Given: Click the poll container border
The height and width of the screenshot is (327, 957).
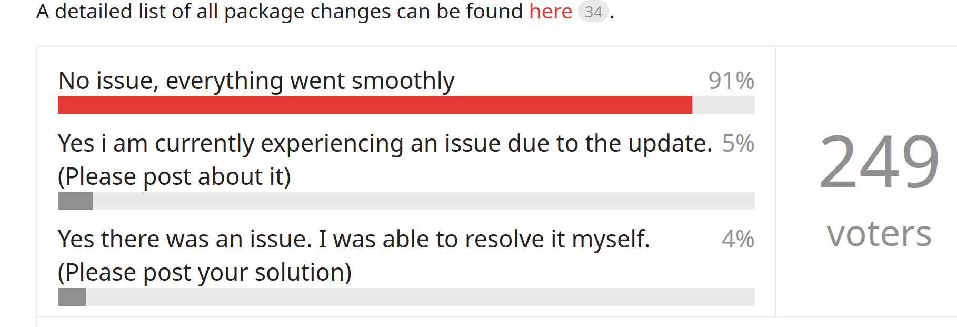Looking at the screenshot, I should click(x=38, y=179).
